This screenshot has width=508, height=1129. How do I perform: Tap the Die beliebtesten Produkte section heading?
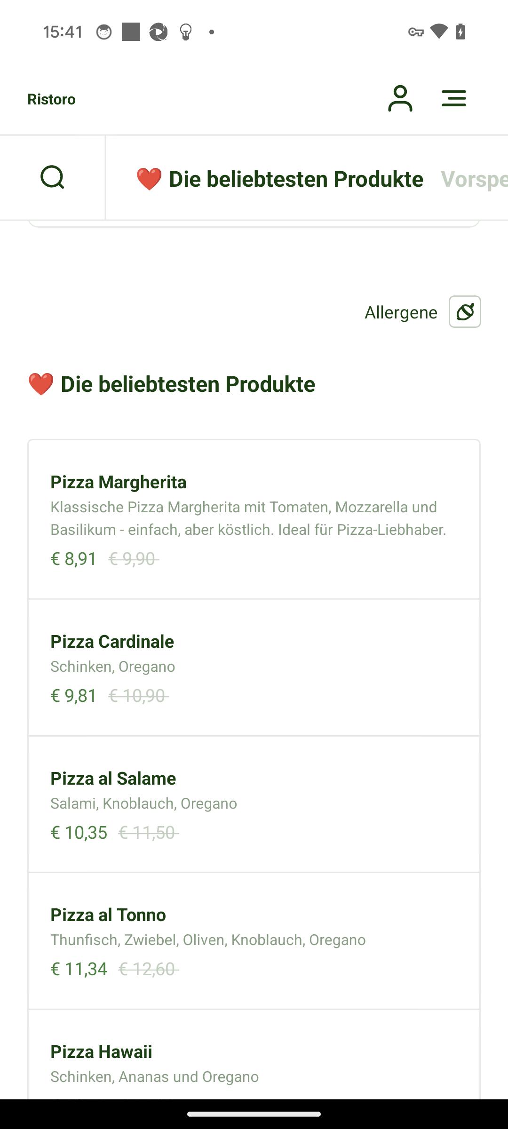coord(171,384)
